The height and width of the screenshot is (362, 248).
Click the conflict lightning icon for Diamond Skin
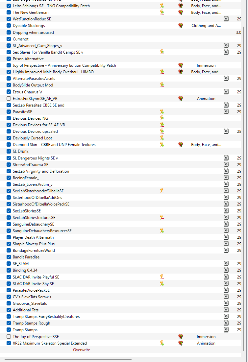tap(162, 145)
